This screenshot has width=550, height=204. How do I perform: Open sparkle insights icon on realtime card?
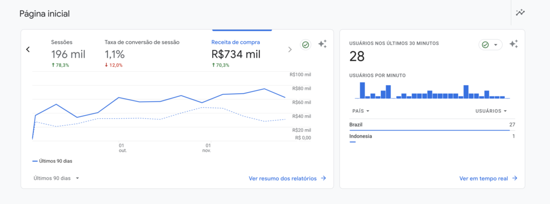(513, 44)
